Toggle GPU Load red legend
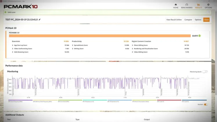 tap(169, 101)
